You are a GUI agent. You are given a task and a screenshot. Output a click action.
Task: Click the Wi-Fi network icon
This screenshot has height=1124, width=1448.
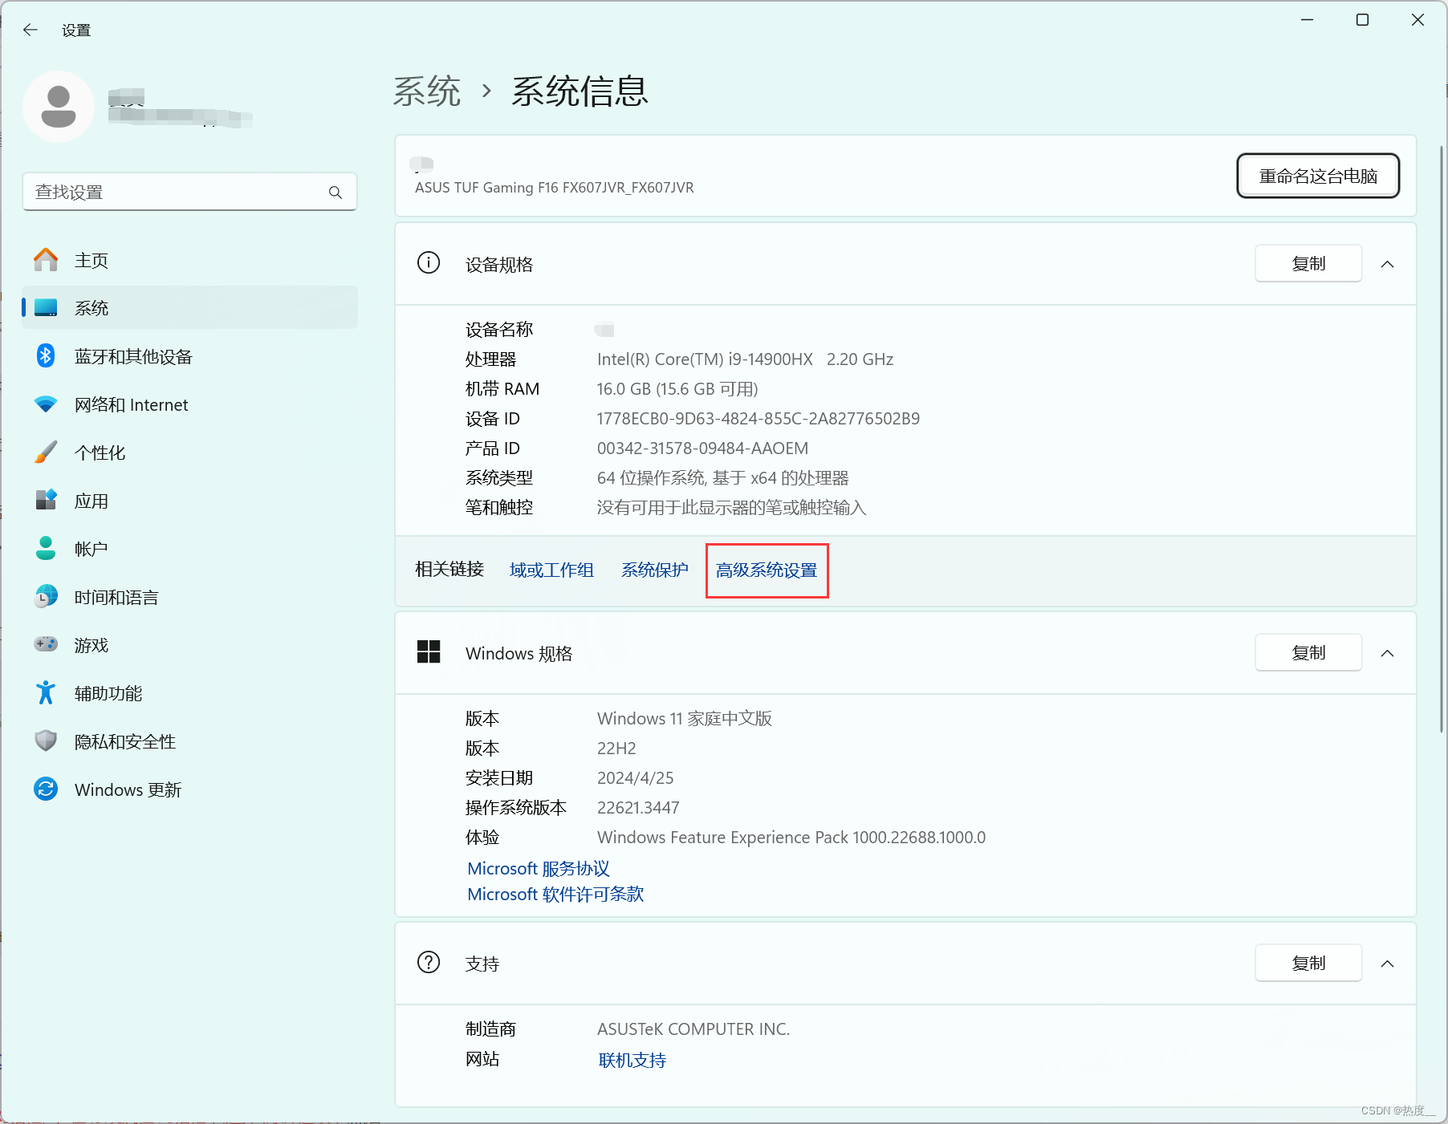[46, 404]
